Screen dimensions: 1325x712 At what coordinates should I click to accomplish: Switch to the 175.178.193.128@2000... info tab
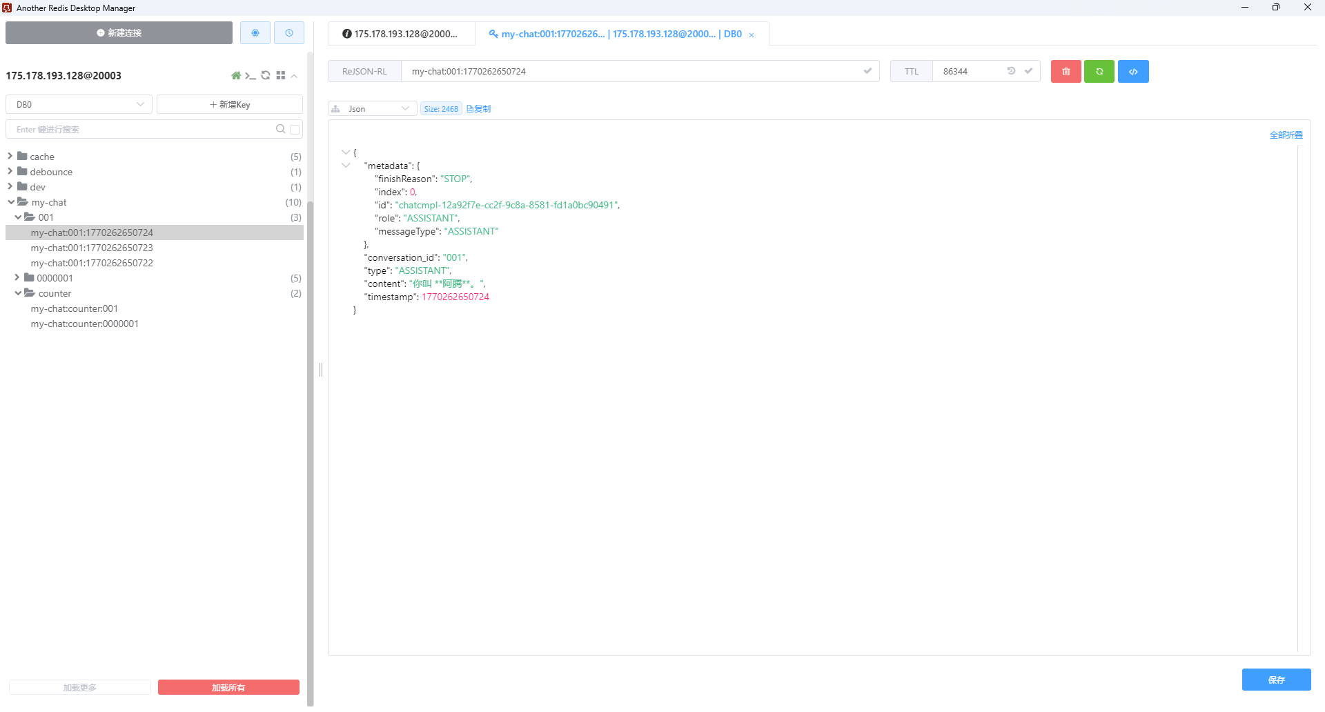[x=401, y=34]
